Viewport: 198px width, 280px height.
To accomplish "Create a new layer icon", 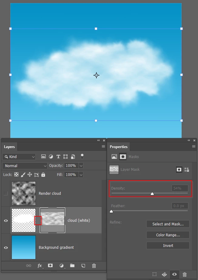I will [x=83, y=266].
